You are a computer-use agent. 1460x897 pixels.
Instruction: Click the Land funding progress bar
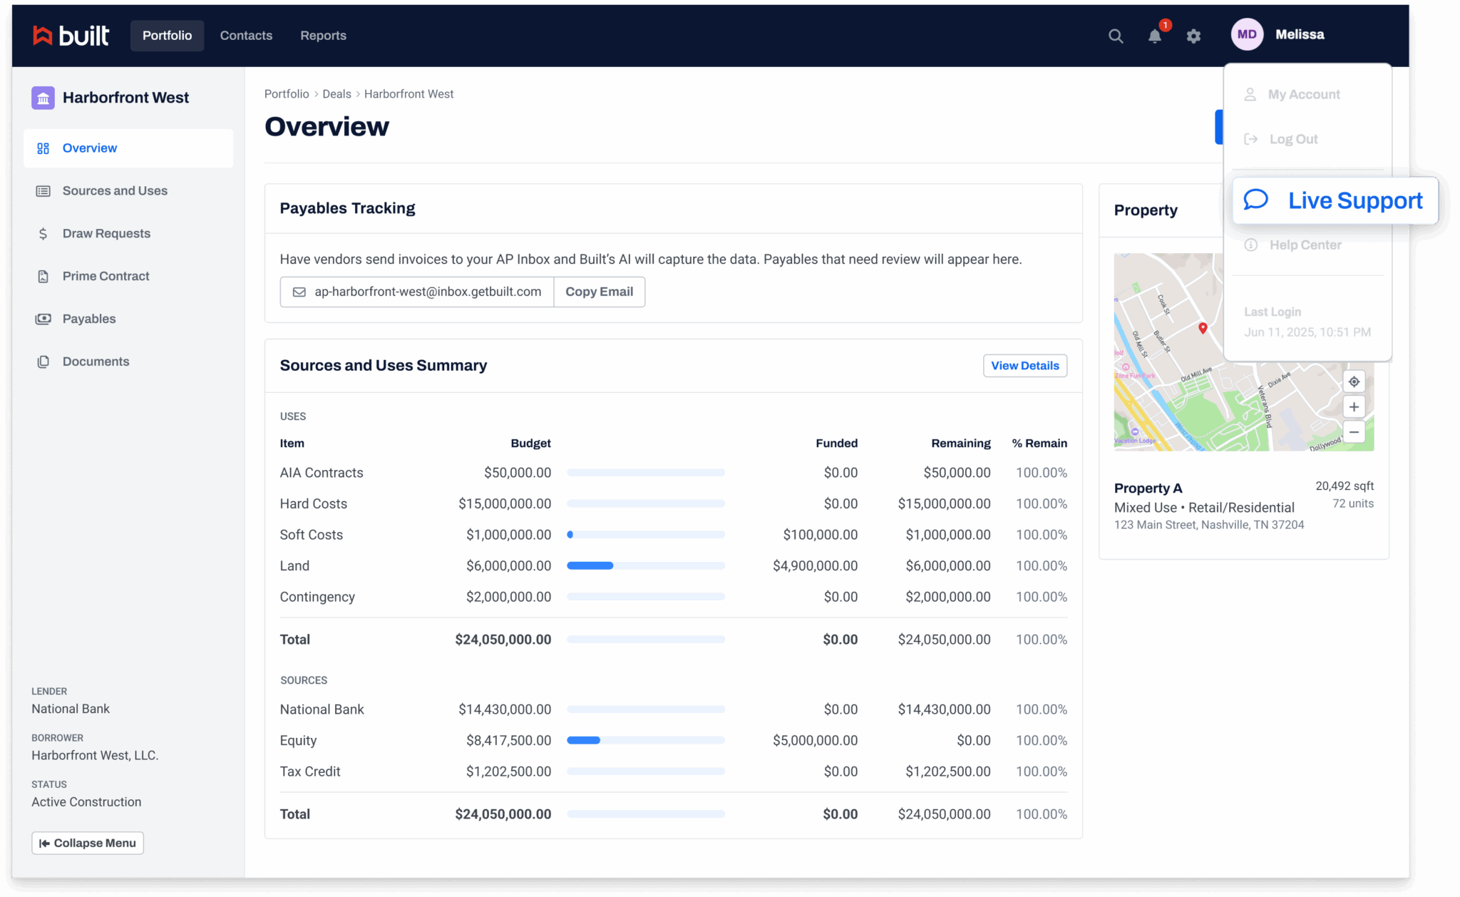coord(645,565)
